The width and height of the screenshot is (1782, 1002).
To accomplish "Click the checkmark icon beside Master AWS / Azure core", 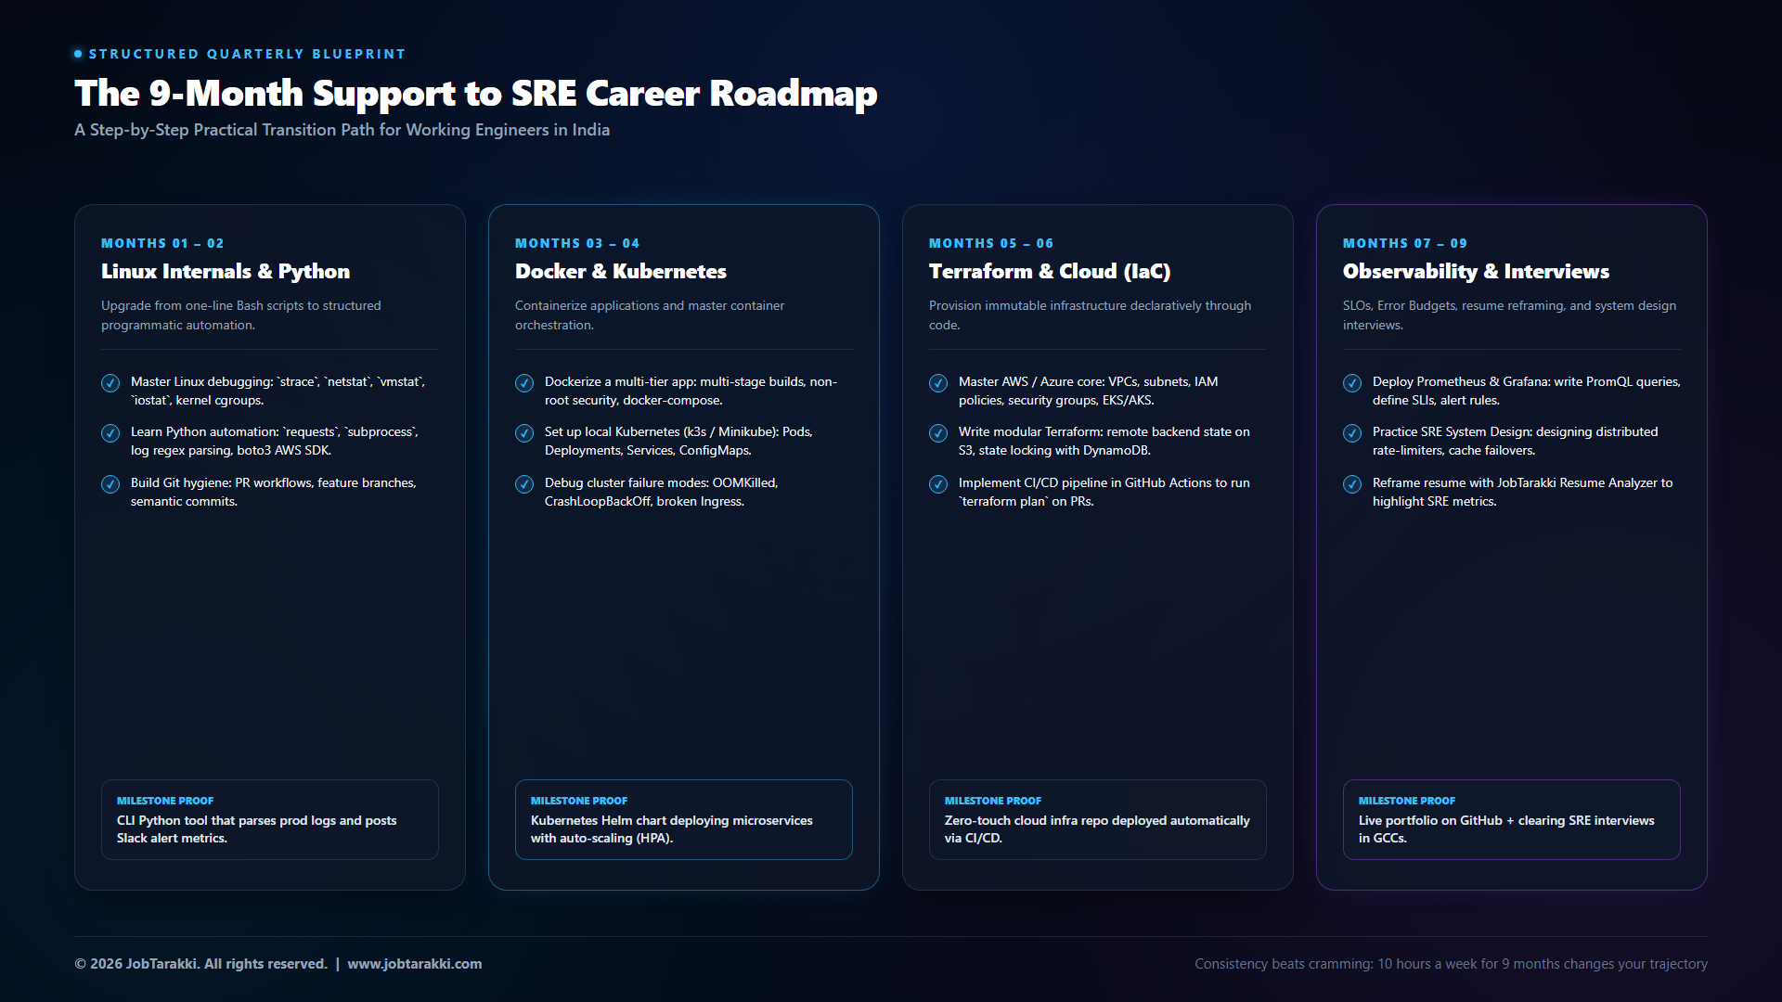I will pyautogui.click(x=938, y=383).
